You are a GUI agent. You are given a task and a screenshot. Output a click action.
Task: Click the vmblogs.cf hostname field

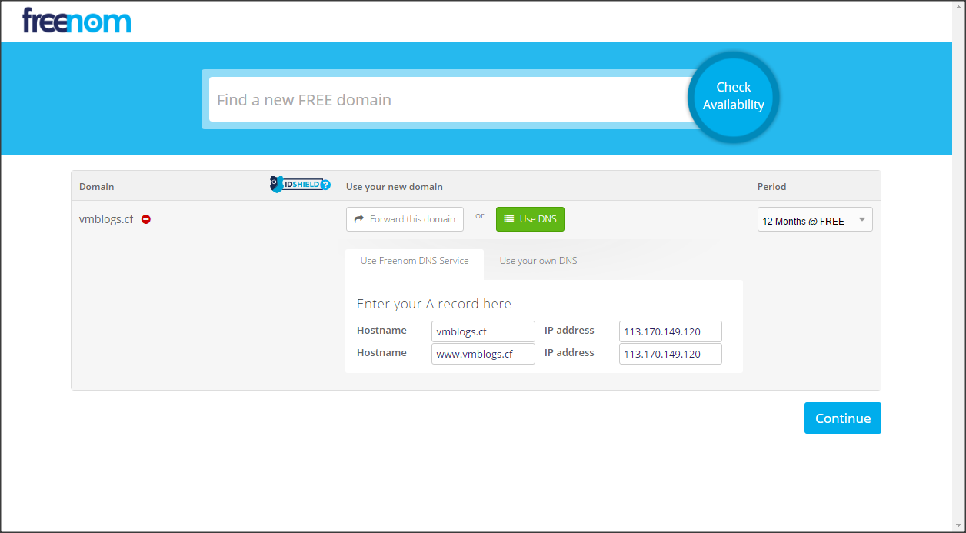pos(482,331)
